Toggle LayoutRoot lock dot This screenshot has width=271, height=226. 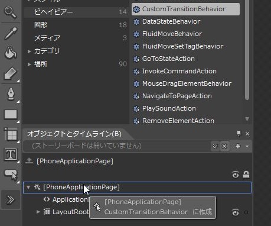point(246,212)
